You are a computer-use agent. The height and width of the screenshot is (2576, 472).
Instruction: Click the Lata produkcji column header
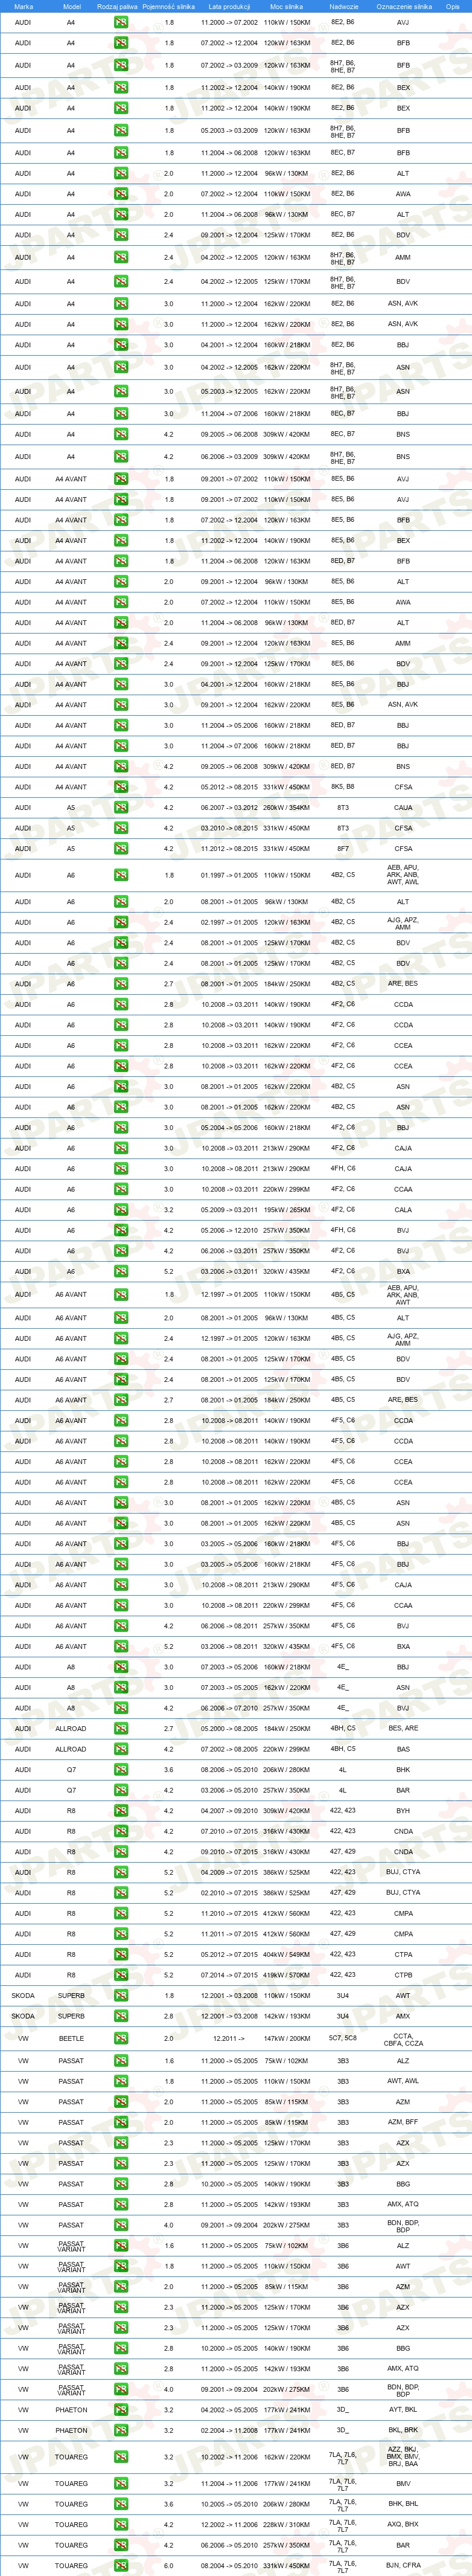pyautogui.click(x=229, y=6)
